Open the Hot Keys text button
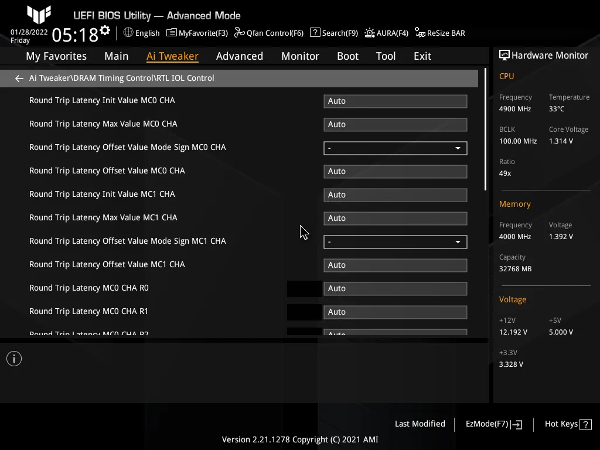600x450 pixels. point(561,424)
